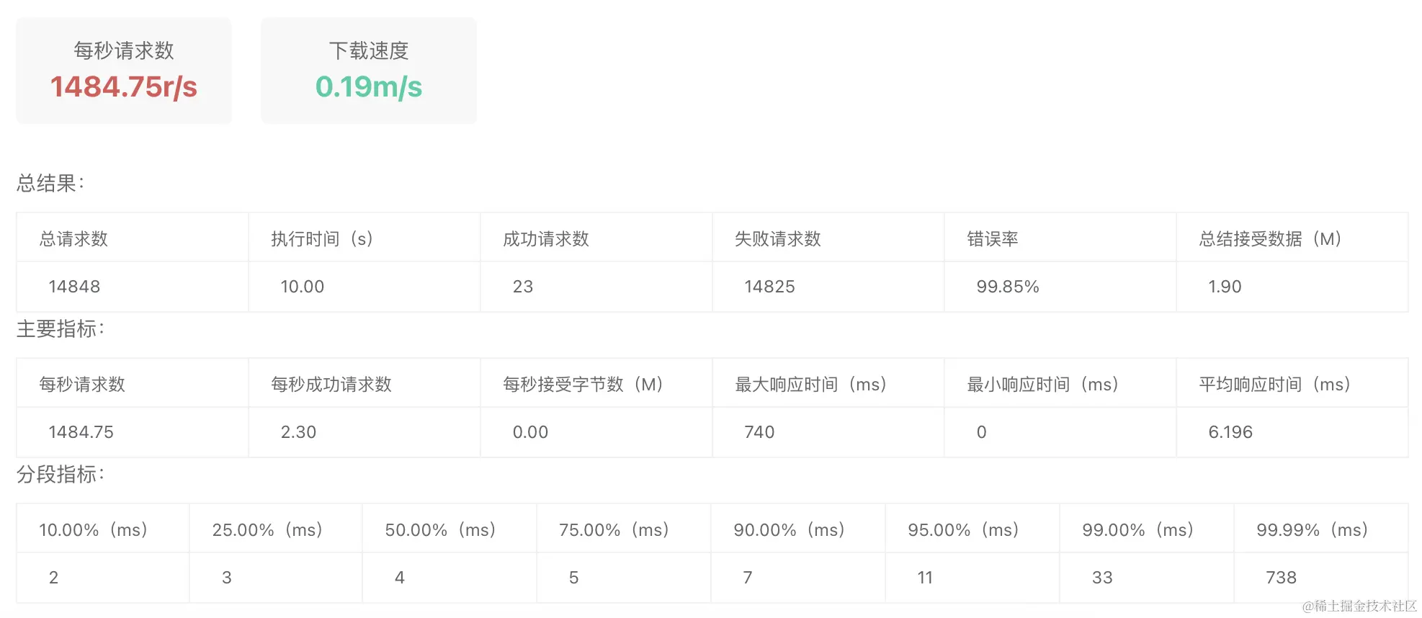Select the 主要指标 section heading
This screenshot has height=618, width=1422.
(x=61, y=329)
